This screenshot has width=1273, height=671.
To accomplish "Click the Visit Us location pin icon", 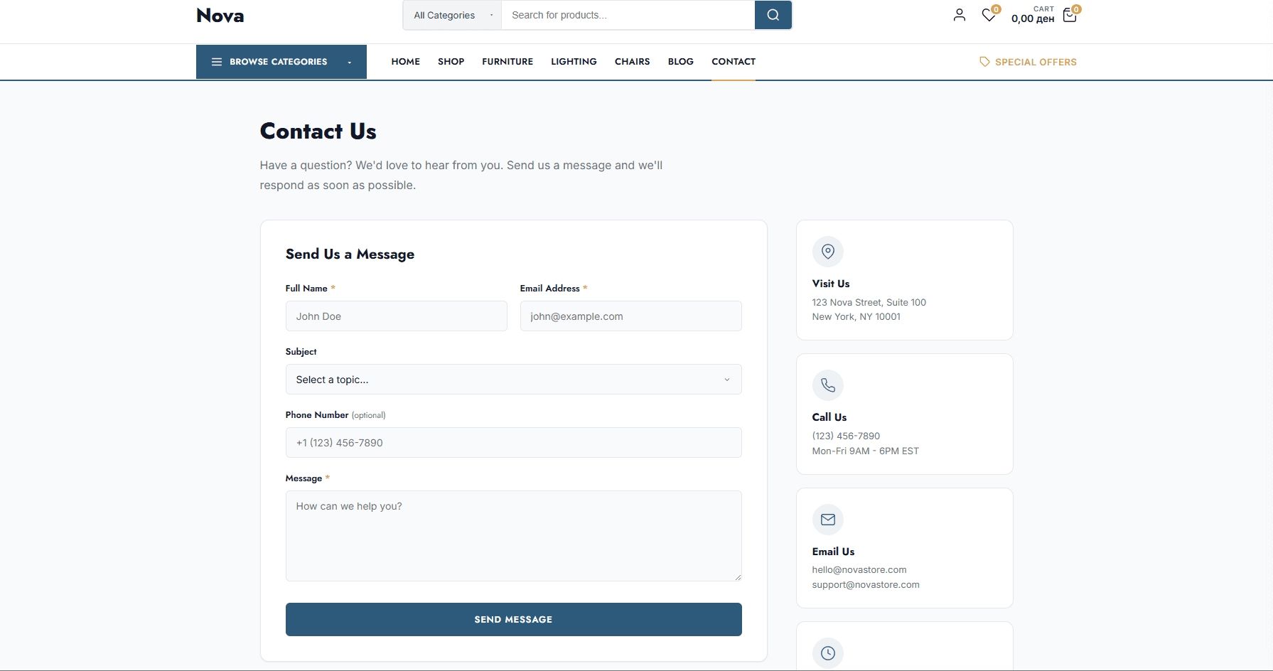I will [x=827, y=251].
